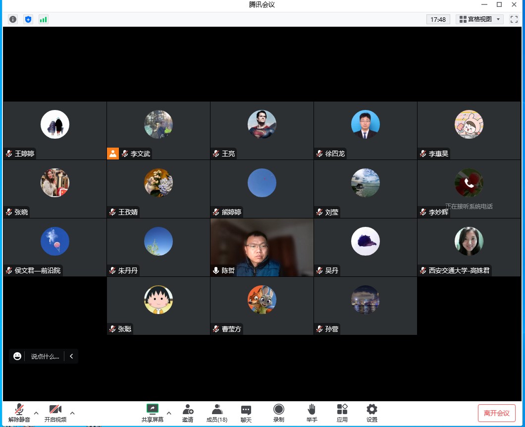Screen dimensions: 525x427
Task: Expand video options arrow beside 开启视频
Action: point(72,413)
